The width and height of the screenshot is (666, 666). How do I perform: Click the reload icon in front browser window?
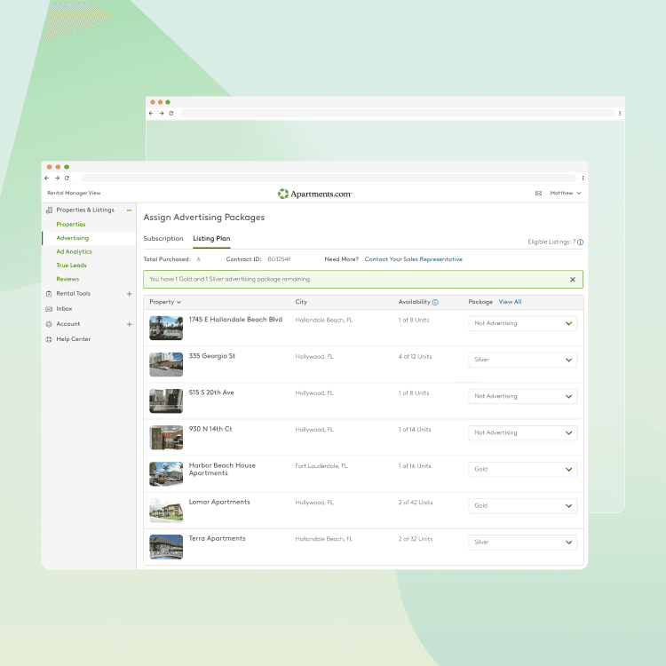(x=67, y=178)
